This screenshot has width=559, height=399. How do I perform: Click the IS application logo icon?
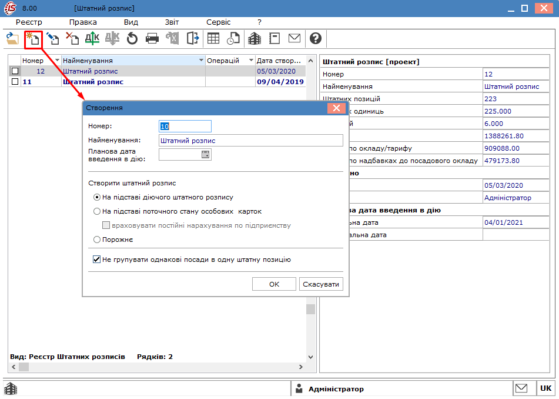[x=10, y=8]
